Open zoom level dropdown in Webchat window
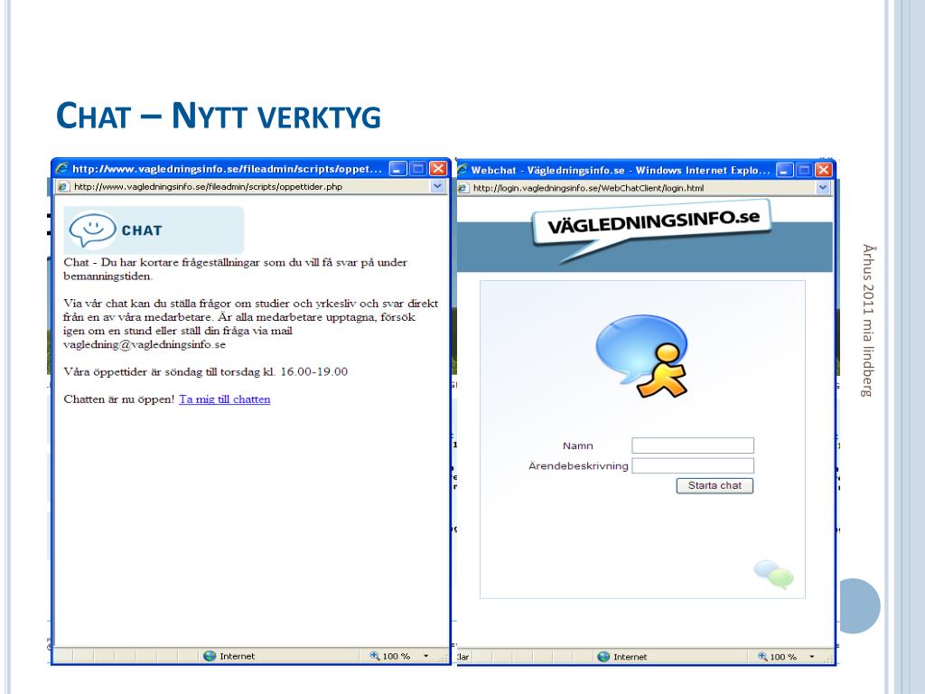 tap(812, 656)
